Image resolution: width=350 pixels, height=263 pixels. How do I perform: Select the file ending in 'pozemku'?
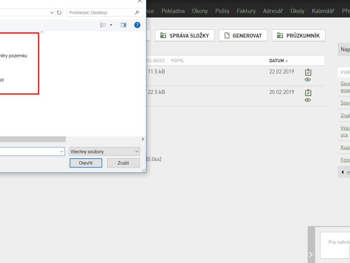coord(14,56)
